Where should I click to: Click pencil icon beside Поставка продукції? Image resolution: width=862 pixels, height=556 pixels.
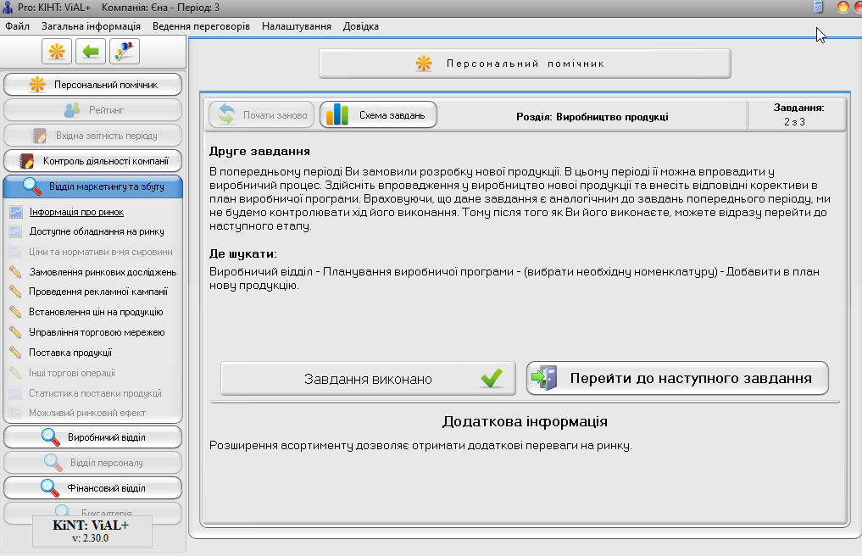click(15, 353)
